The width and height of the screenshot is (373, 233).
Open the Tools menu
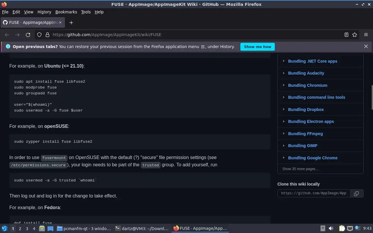pyautogui.click(x=86, y=12)
